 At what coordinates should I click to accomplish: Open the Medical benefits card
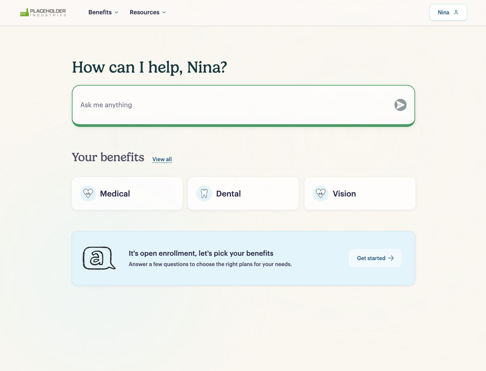click(127, 193)
